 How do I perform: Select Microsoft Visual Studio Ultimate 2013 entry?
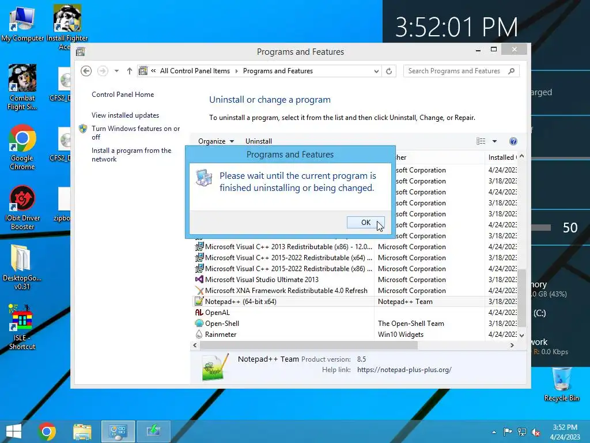355,280
